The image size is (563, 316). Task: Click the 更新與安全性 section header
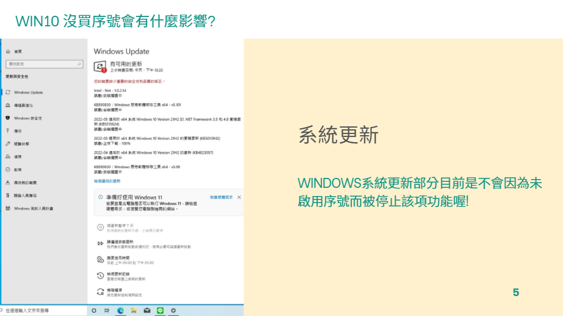(17, 77)
